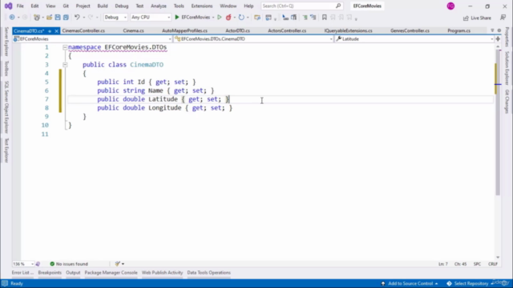Click Add to Source Control
The width and height of the screenshot is (513, 288).
coord(410,283)
